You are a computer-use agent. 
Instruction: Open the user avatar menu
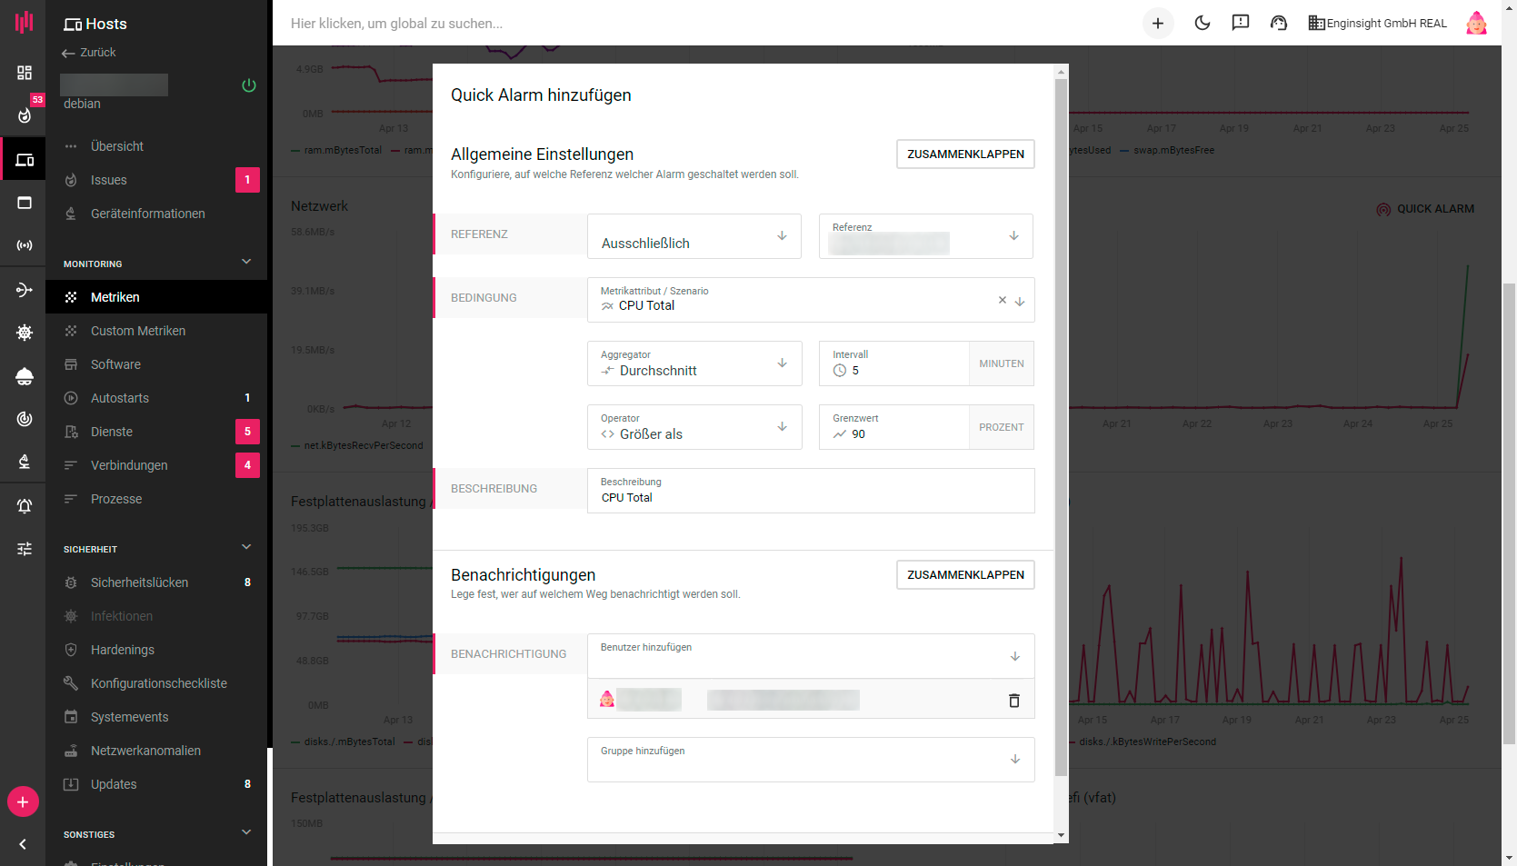pyautogui.click(x=1476, y=24)
